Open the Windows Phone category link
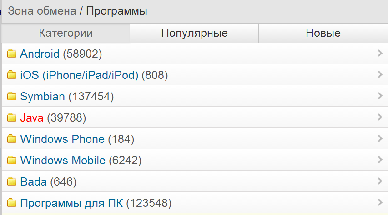The image size is (388, 215). pos(62,139)
